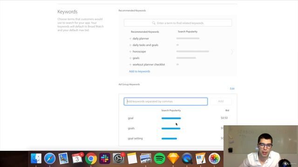Image resolution: width=298 pixels, height=167 pixels.
Task: Open Google Chrome from the Dock
Action: pos(91,158)
